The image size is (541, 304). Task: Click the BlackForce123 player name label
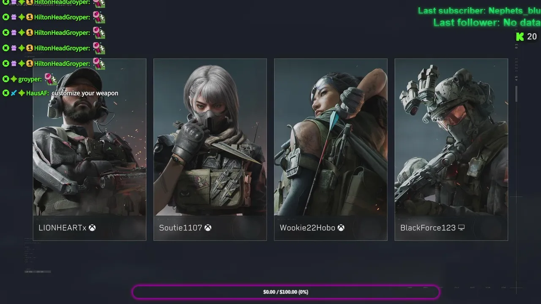[428, 228]
